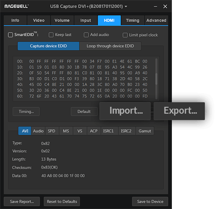Select the HDMI tab
This screenshot has height=209, width=215.
click(x=109, y=20)
